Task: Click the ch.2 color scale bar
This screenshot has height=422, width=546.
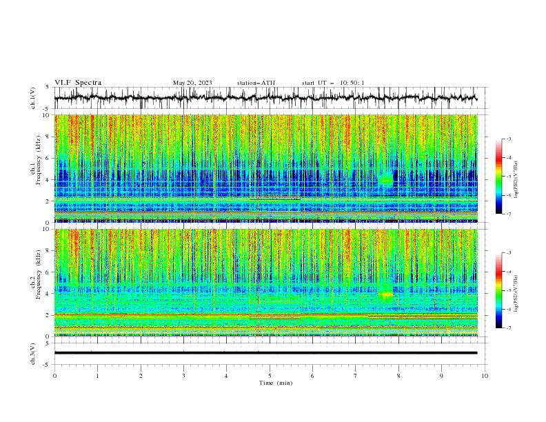Action: [x=498, y=290]
